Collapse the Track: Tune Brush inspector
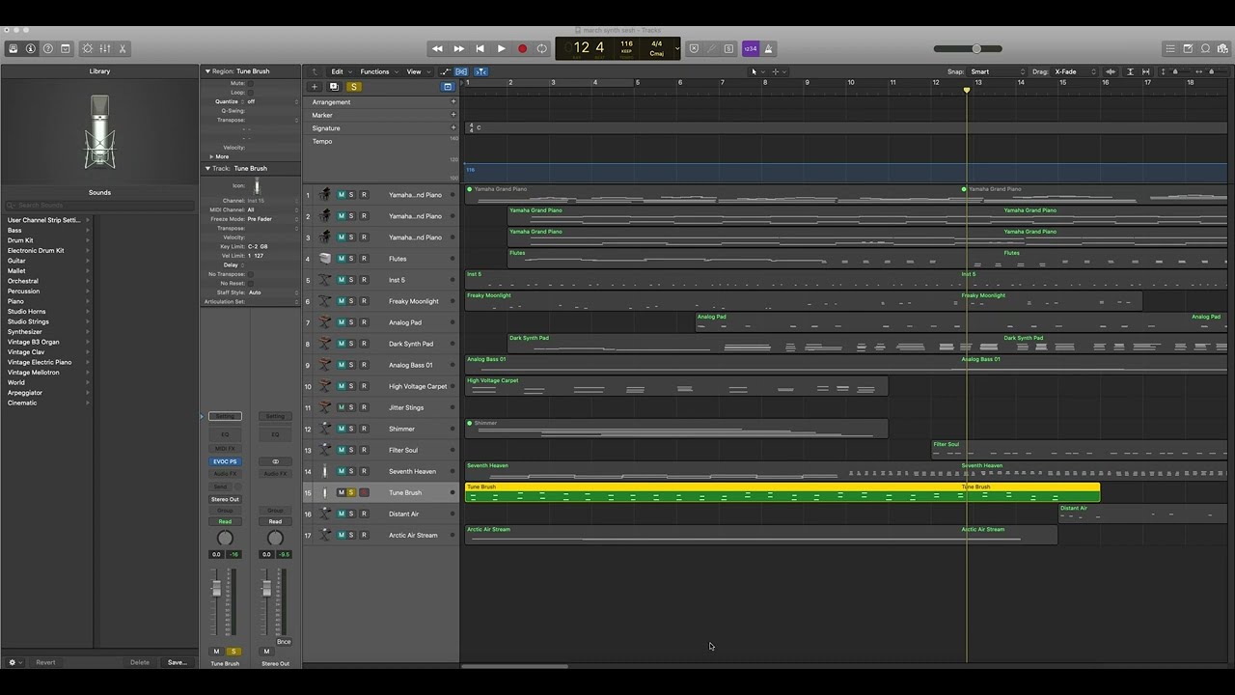Viewport: 1235px width, 695px height. click(x=206, y=168)
